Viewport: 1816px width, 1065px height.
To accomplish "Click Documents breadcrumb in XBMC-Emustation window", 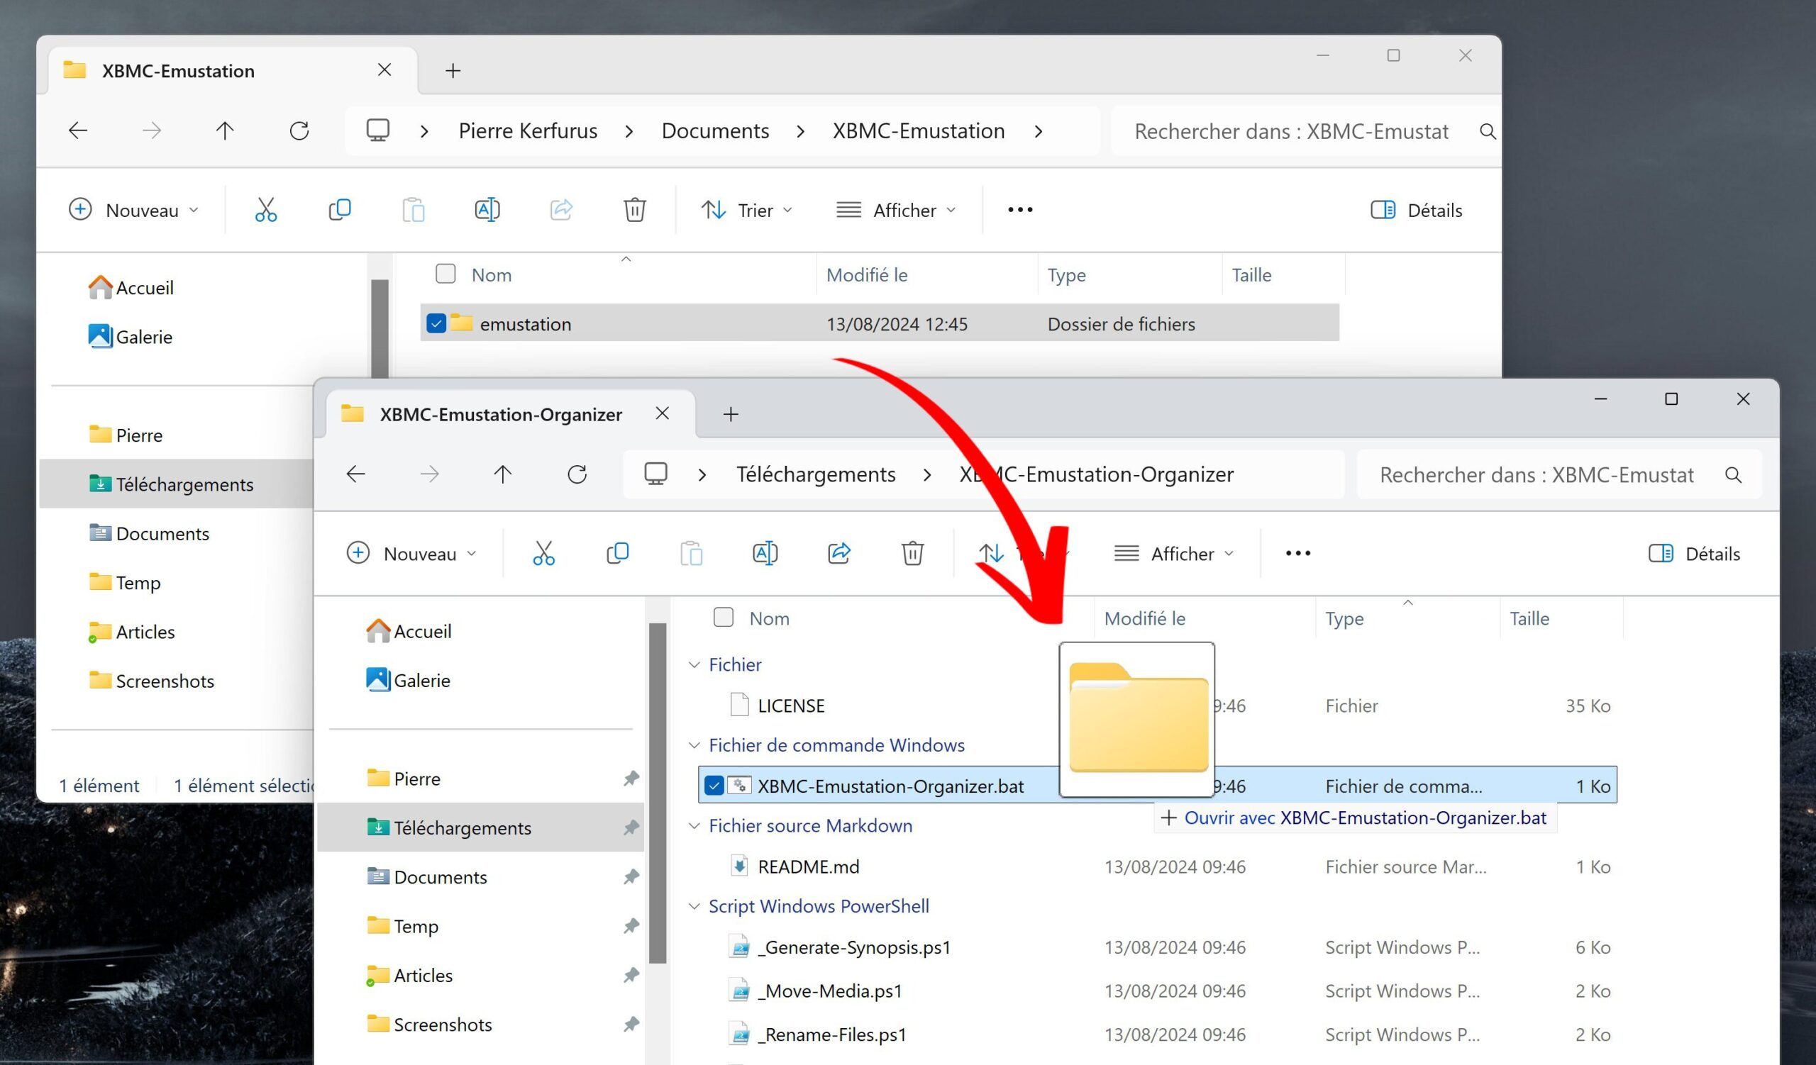I will 715,130.
